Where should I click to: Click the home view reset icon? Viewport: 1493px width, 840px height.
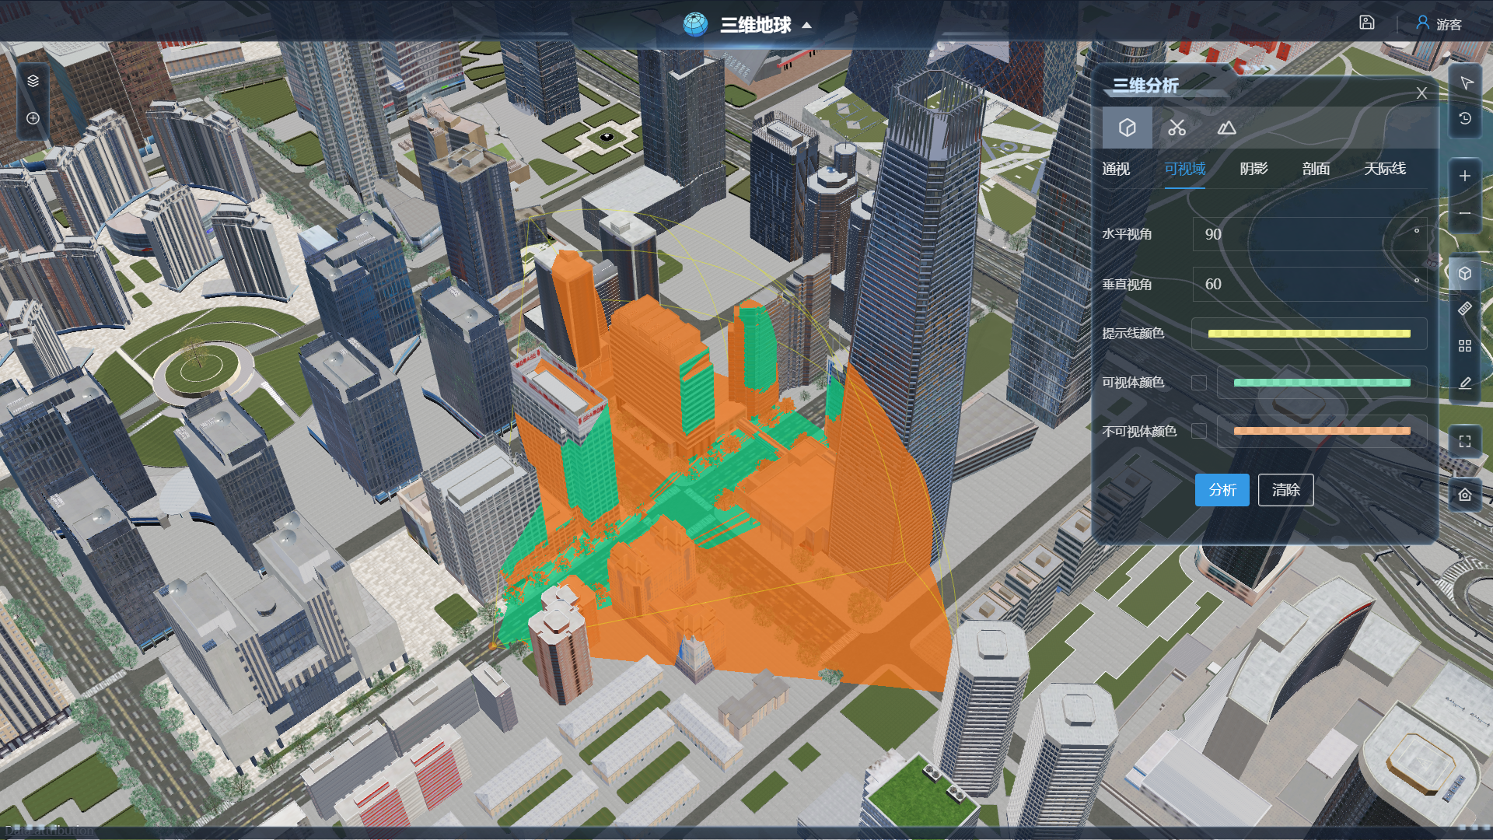(1465, 495)
